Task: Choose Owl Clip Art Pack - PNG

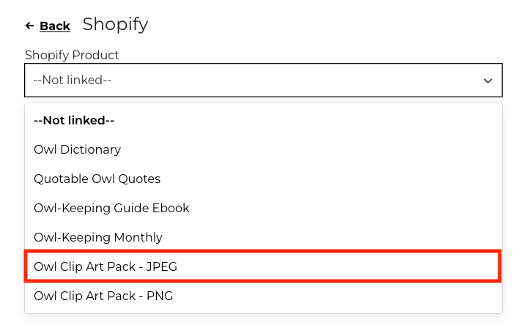Action: (x=263, y=296)
